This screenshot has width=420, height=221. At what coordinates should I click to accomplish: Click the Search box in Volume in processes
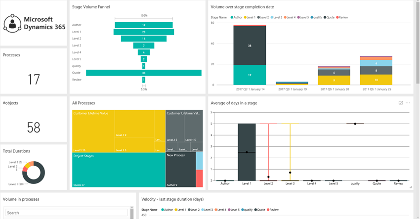coord(68,213)
